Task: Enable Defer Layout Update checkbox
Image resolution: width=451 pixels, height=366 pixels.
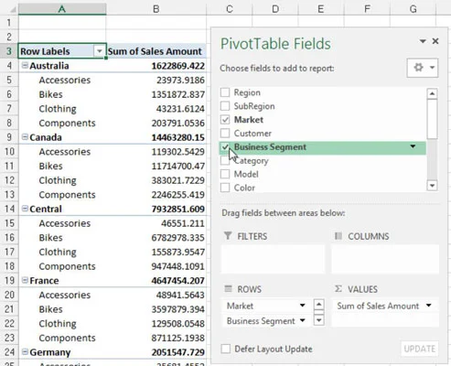Action: pos(226,349)
